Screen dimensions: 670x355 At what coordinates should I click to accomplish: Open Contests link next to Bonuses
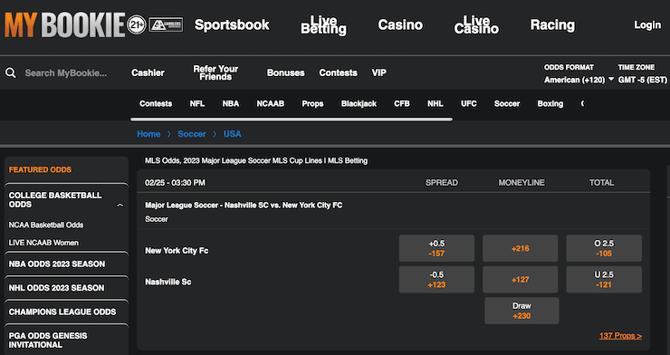click(x=338, y=72)
